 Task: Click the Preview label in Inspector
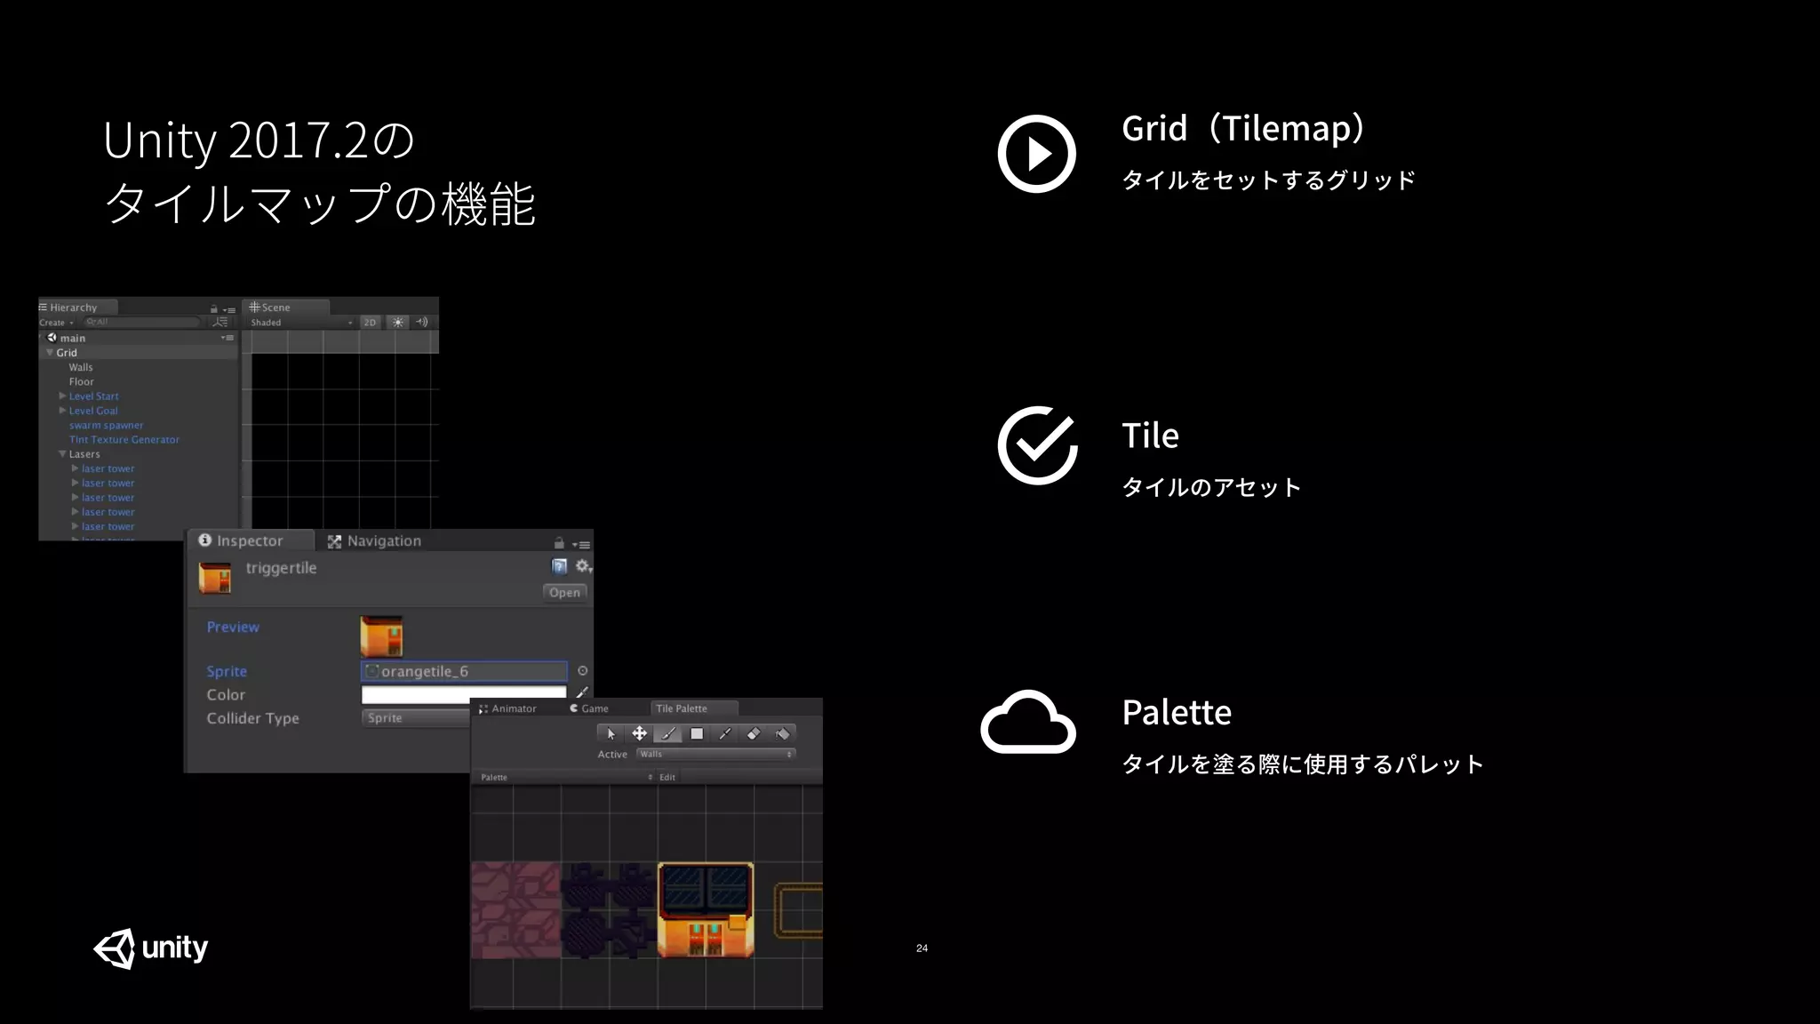(x=233, y=627)
